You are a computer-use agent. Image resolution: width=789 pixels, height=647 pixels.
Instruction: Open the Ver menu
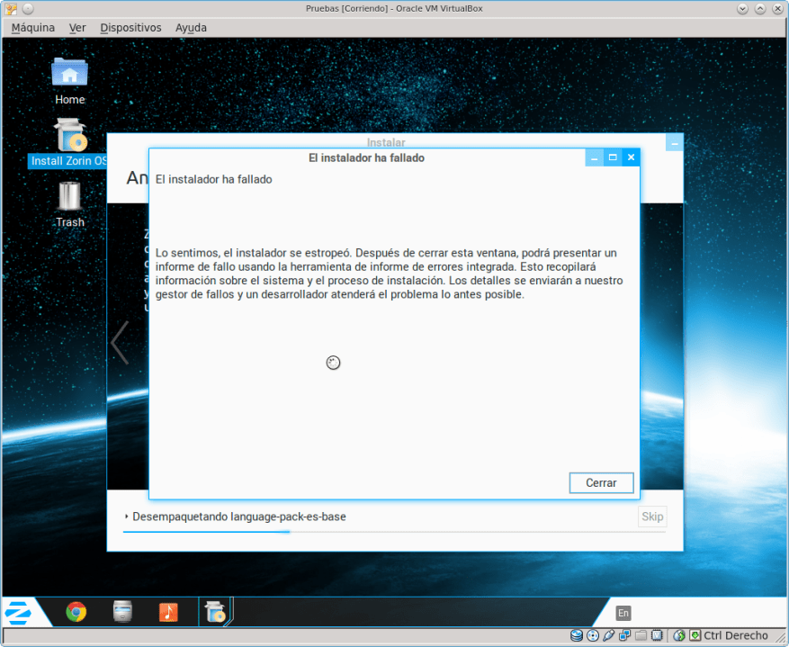pyautogui.click(x=77, y=28)
